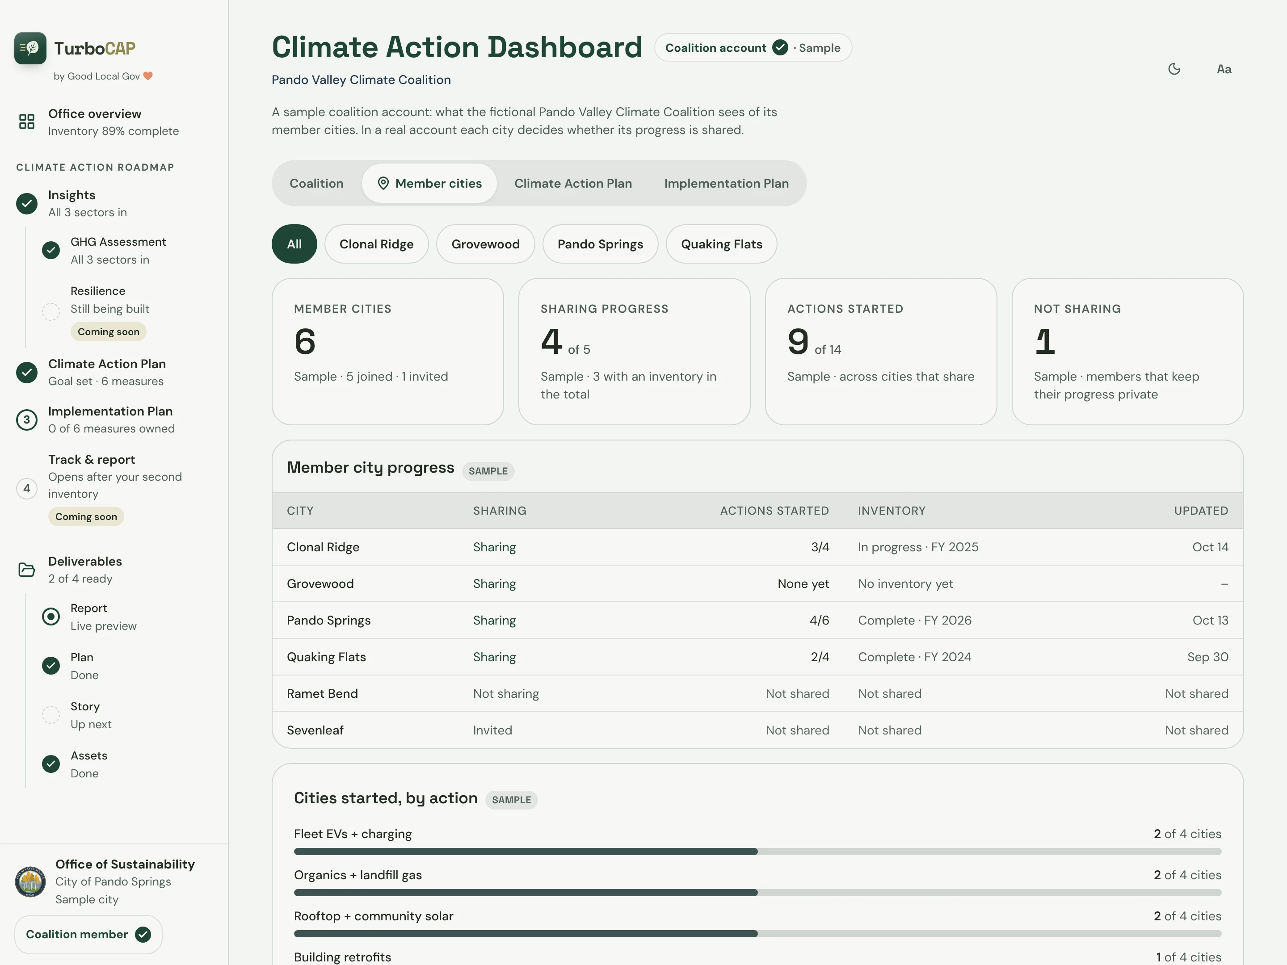The width and height of the screenshot is (1287, 965).
Task: Click the Sevenleaf city name
Action: 315,730
